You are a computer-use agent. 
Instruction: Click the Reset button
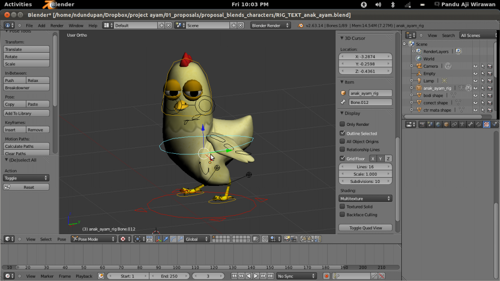26,187
